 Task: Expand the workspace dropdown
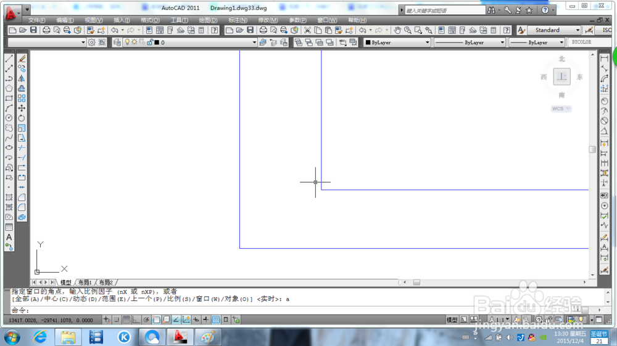point(83,42)
